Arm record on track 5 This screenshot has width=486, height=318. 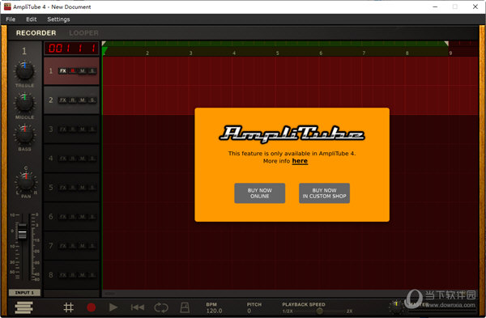click(73, 188)
